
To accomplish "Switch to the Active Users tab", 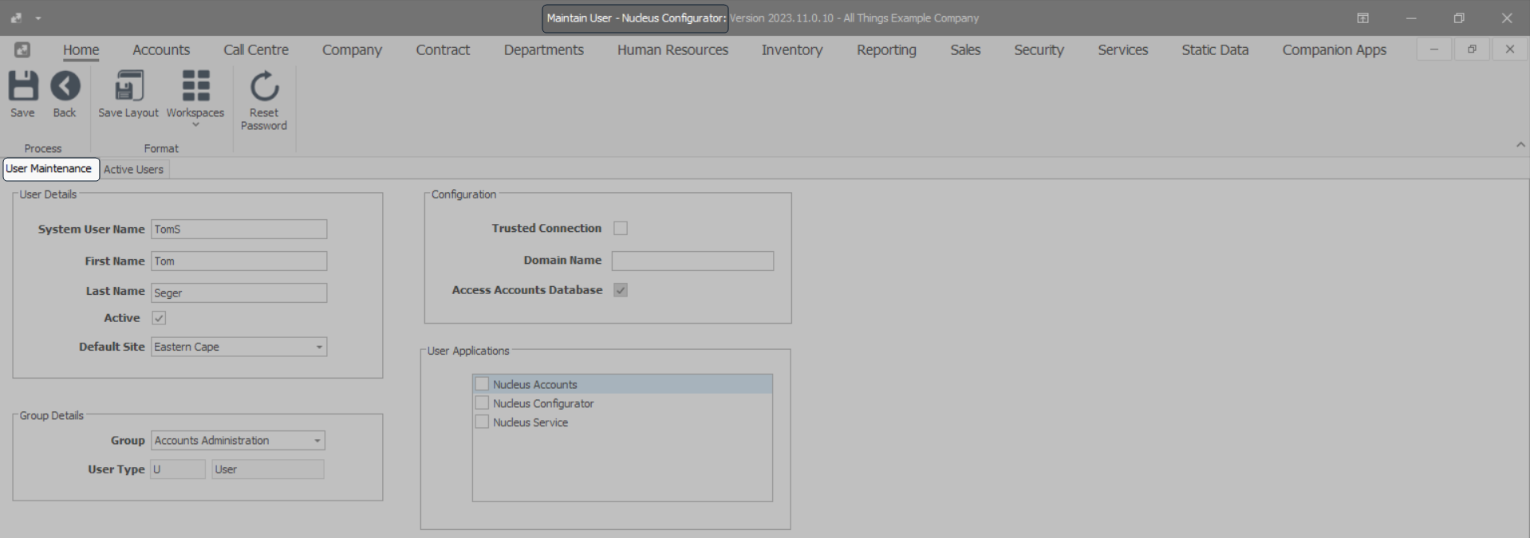I will pos(133,170).
